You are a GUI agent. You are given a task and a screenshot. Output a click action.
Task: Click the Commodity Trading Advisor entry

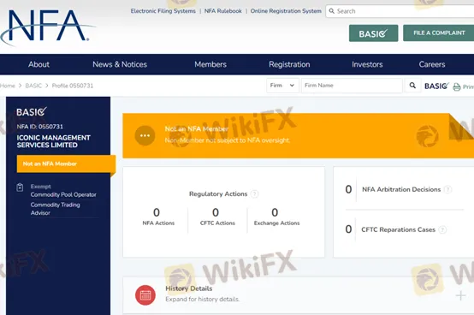pos(56,209)
